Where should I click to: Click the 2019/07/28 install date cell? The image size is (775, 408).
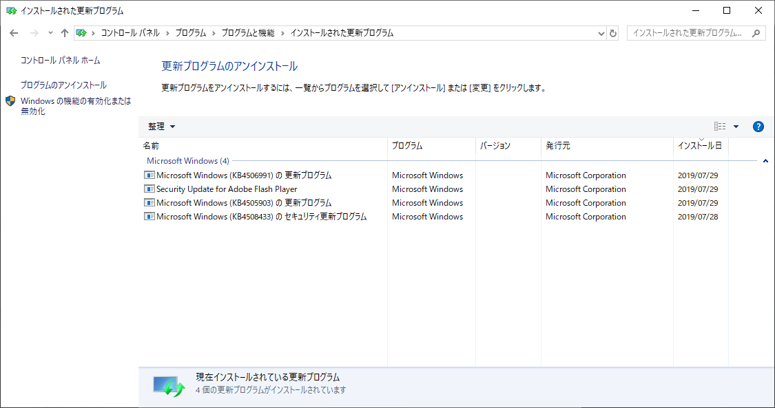(x=698, y=217)
